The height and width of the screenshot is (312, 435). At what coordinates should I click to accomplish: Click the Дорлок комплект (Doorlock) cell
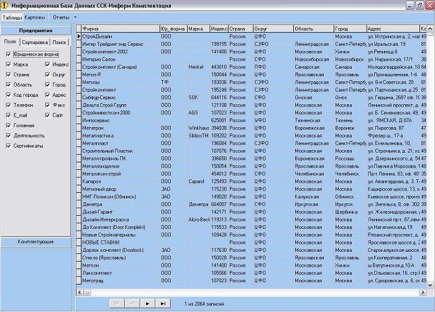(121, 250)
